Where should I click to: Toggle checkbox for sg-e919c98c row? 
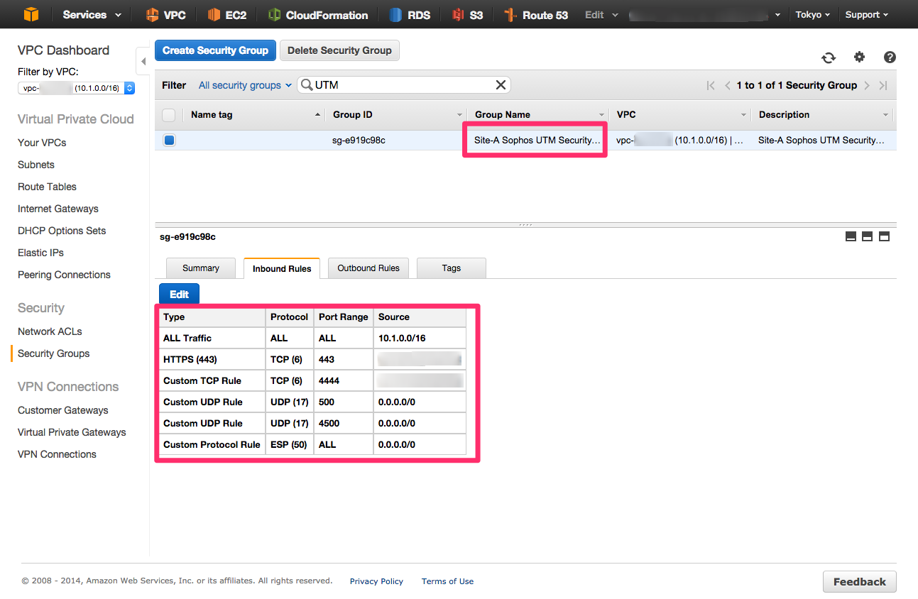(x=169, y=141)
